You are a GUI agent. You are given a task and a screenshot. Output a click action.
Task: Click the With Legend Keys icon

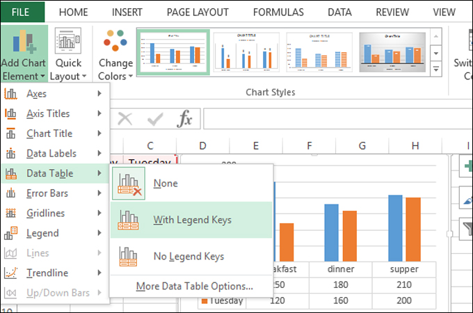tap(129, 220)
